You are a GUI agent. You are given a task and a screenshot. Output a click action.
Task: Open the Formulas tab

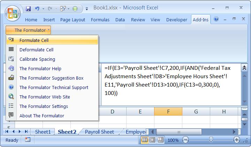click(100, 20)
